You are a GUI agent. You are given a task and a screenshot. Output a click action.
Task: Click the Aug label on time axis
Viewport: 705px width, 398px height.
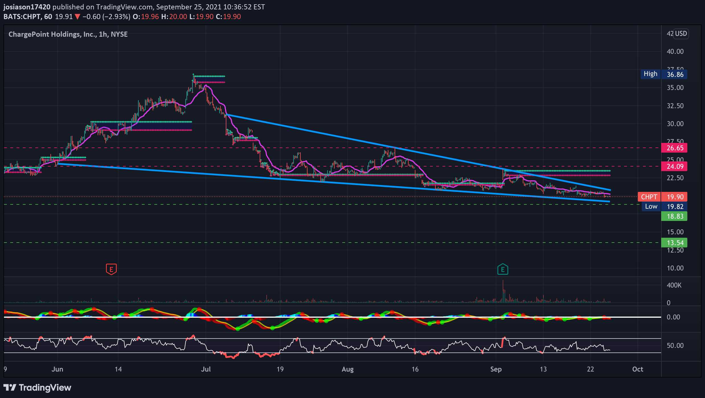tap(348, 369)
